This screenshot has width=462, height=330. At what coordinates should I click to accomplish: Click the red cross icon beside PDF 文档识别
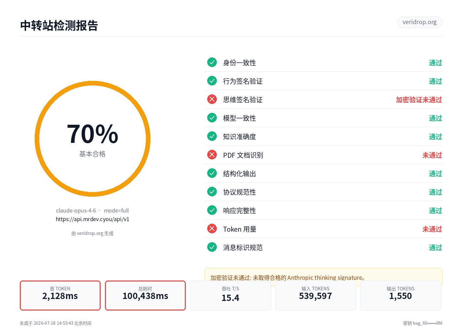212,155
